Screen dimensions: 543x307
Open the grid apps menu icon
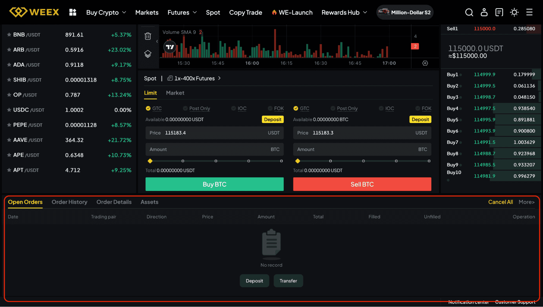(x=73, y=12)
